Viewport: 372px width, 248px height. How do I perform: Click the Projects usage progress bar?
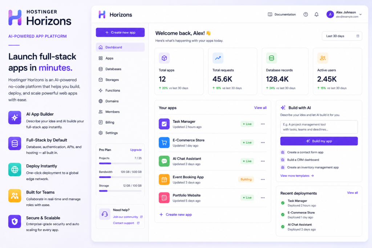click(x=120, y=163)
